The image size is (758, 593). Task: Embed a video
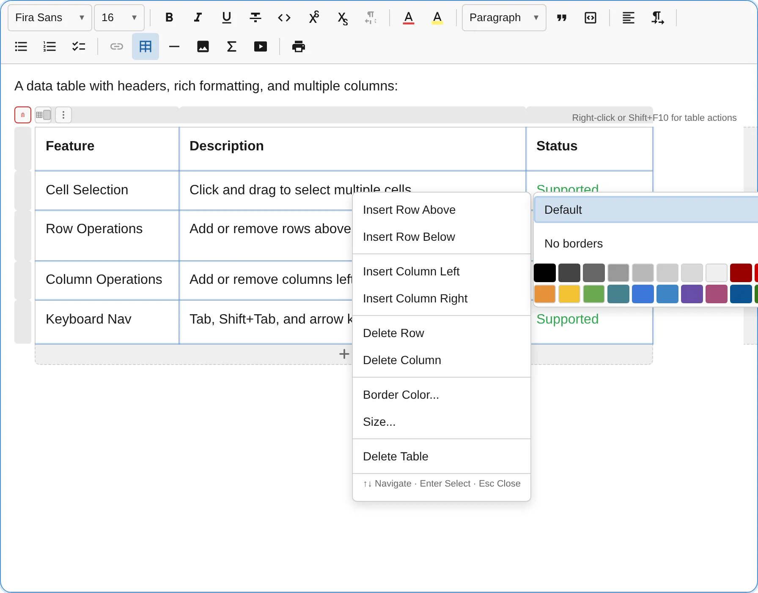click(261, 46)
